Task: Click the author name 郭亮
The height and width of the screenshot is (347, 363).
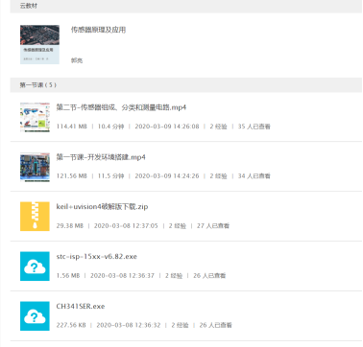Action: point(77,60)
